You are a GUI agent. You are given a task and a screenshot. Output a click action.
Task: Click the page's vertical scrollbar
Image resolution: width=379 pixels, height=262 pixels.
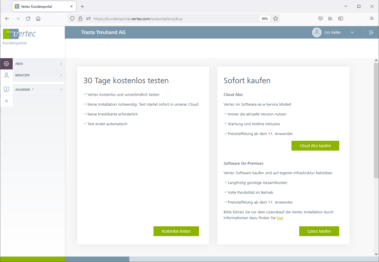[376, 121]
